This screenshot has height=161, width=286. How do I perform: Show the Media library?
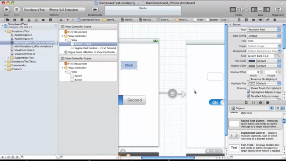268,102
